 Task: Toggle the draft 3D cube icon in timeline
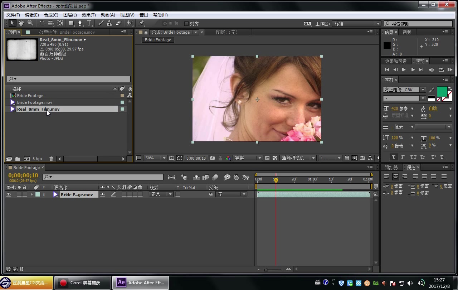tap(184, 177)
